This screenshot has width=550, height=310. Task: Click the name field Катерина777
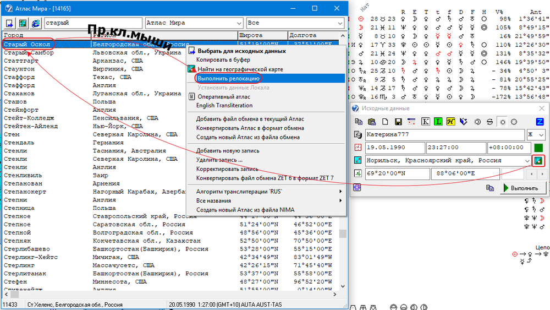445,134
